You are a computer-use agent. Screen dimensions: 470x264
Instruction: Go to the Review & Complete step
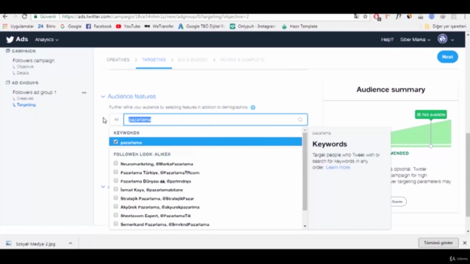click(x=242, y=60)
